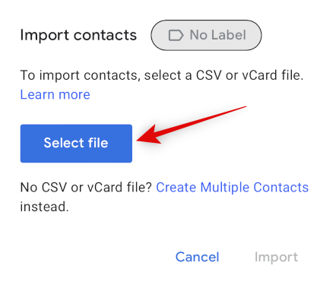Click the tail of the red arrow
Screen dimensions: 336x288
click(242, 108)
